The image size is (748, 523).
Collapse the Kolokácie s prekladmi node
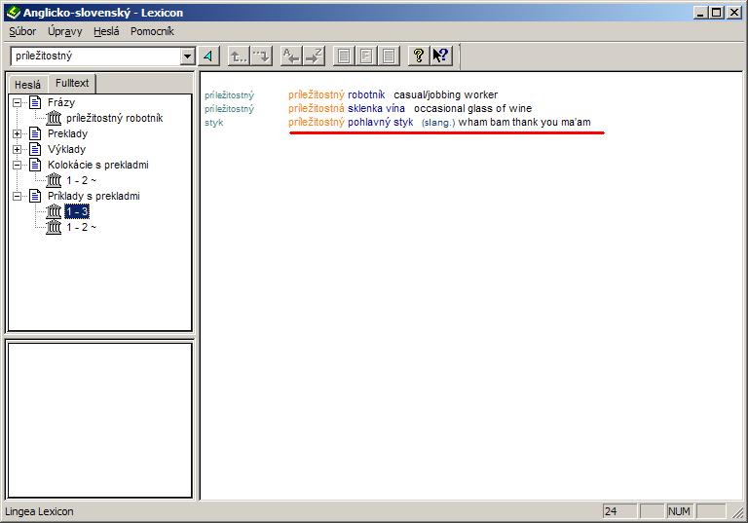[18, 165]
